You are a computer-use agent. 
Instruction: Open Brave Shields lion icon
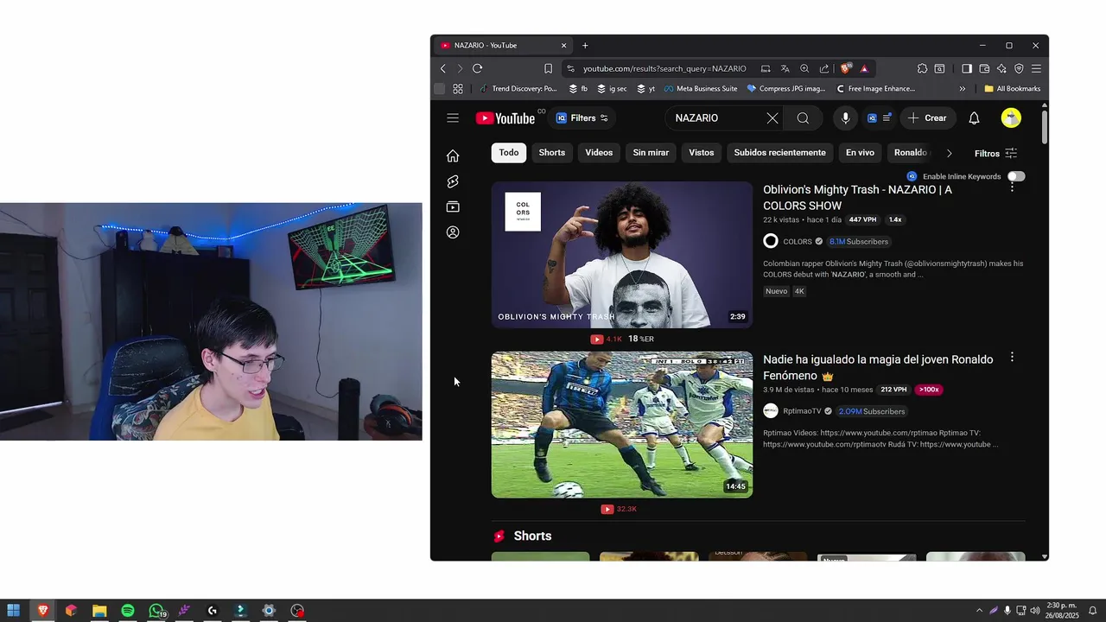(845, 68)
